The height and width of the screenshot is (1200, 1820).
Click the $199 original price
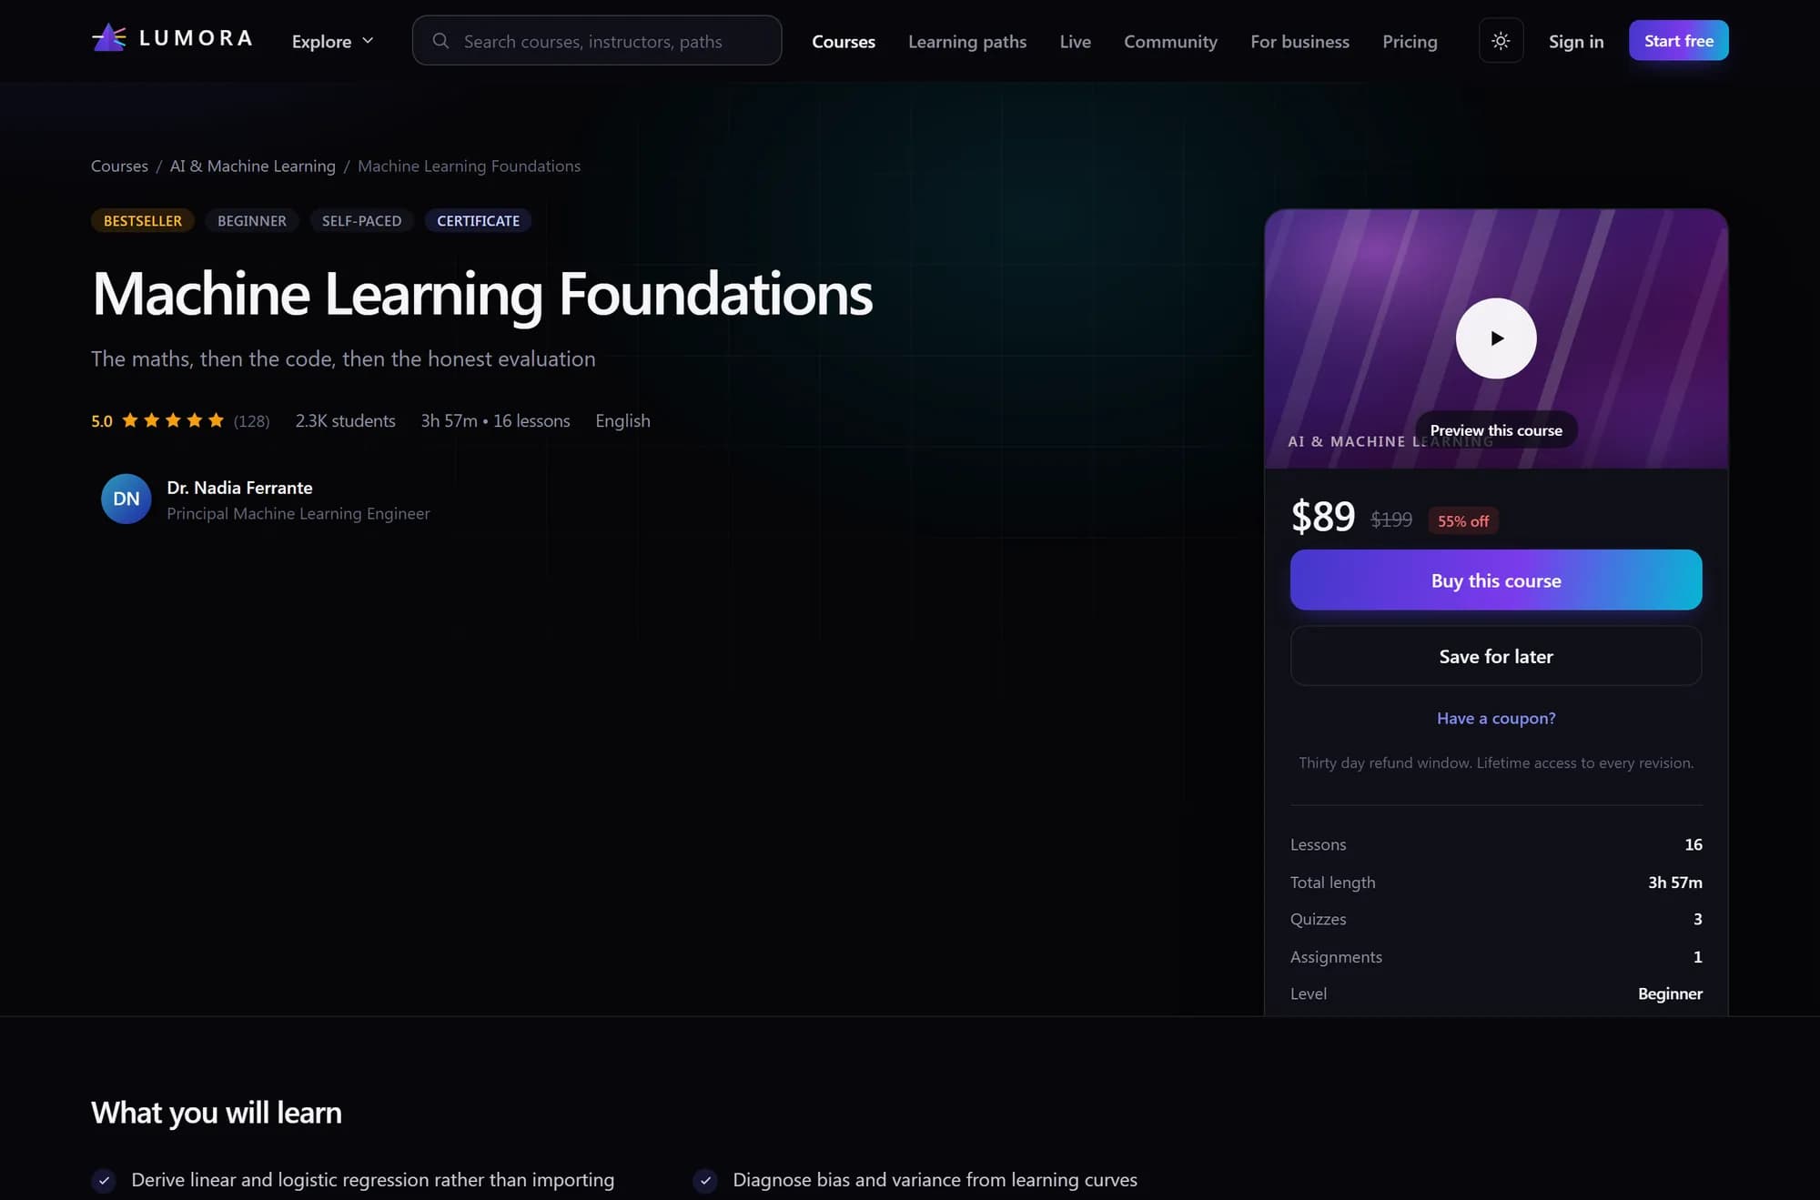[x=1391, y=519]
